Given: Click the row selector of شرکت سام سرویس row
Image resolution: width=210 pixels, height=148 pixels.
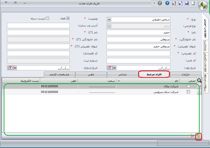Looking at the screenshot, I should pyautogui.click(x=199, y=92).
